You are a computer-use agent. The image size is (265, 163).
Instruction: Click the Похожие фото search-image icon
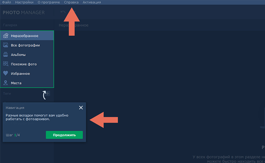click(x=6, y=64)
